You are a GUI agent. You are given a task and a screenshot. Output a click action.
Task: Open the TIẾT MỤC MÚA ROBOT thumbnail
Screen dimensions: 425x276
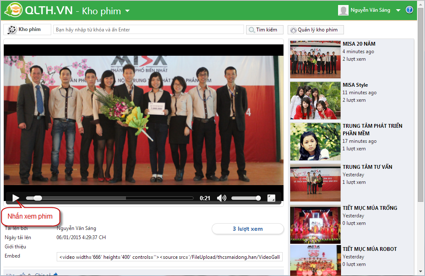(315, 261)
